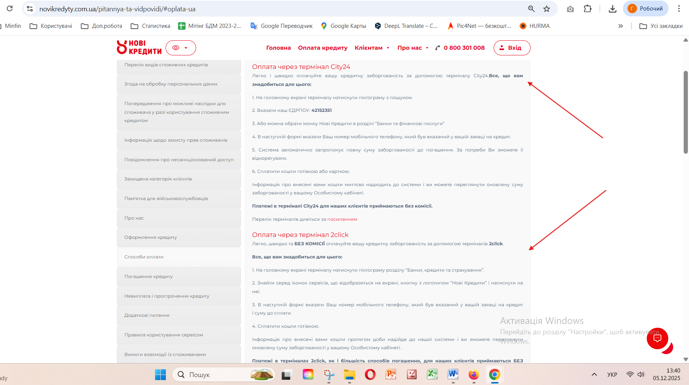Go to Головна in the site menu

pos(278,48)
